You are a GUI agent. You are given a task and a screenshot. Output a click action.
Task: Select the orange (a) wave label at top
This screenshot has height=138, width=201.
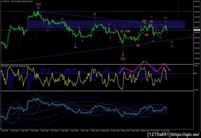tap(39, 4)
